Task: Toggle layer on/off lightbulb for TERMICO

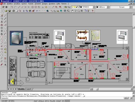Action: [x=73, y=7]
